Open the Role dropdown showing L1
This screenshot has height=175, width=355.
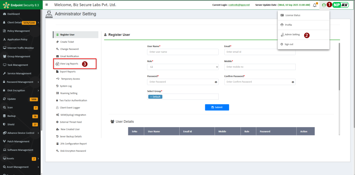pyautogui.click(x=183, y=67)
